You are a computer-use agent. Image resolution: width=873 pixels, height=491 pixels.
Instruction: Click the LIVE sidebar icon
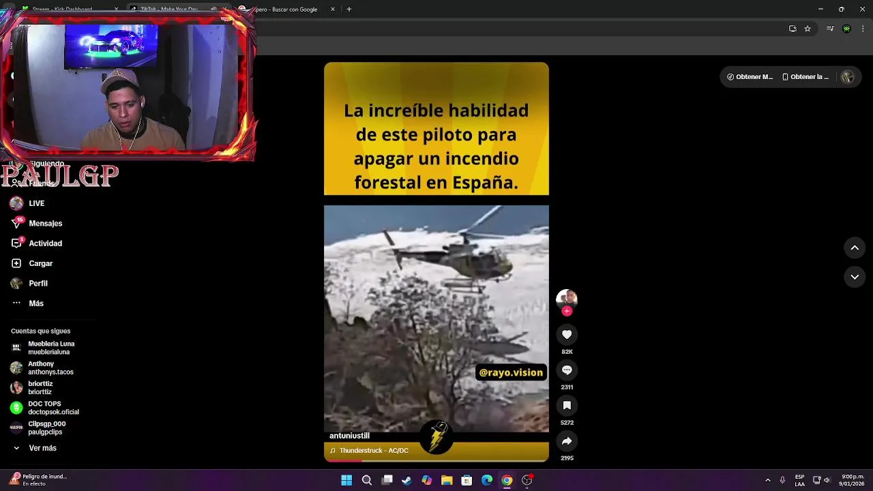pos(16,203)
